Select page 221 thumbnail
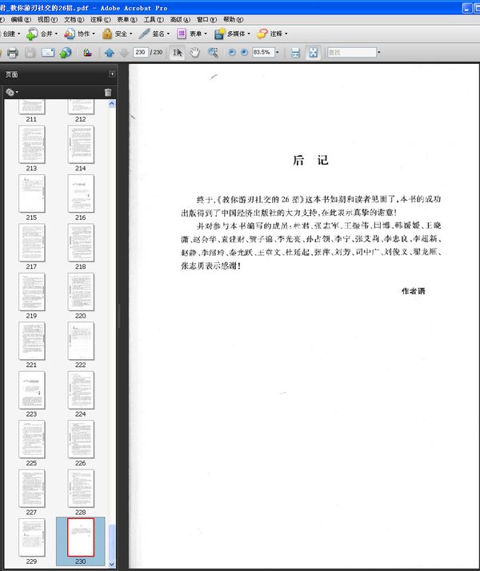480x571 pixels. point(32,341)
